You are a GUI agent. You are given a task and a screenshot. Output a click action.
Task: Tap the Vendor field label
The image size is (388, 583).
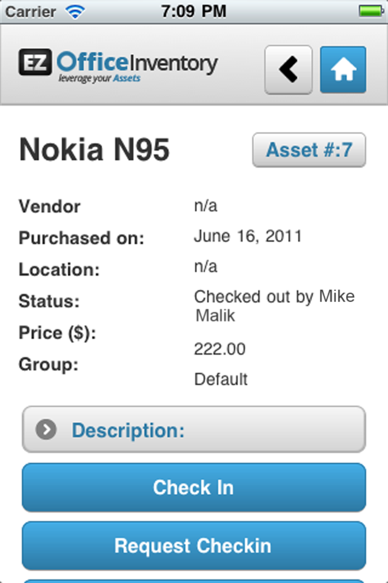(50, 206)
